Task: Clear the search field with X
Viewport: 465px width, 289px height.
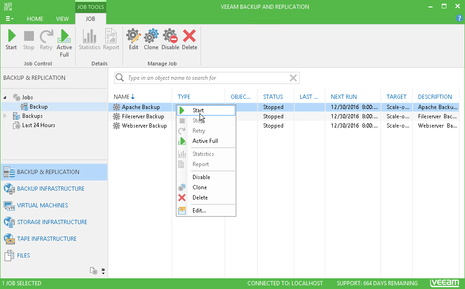Action: point(293,78)
